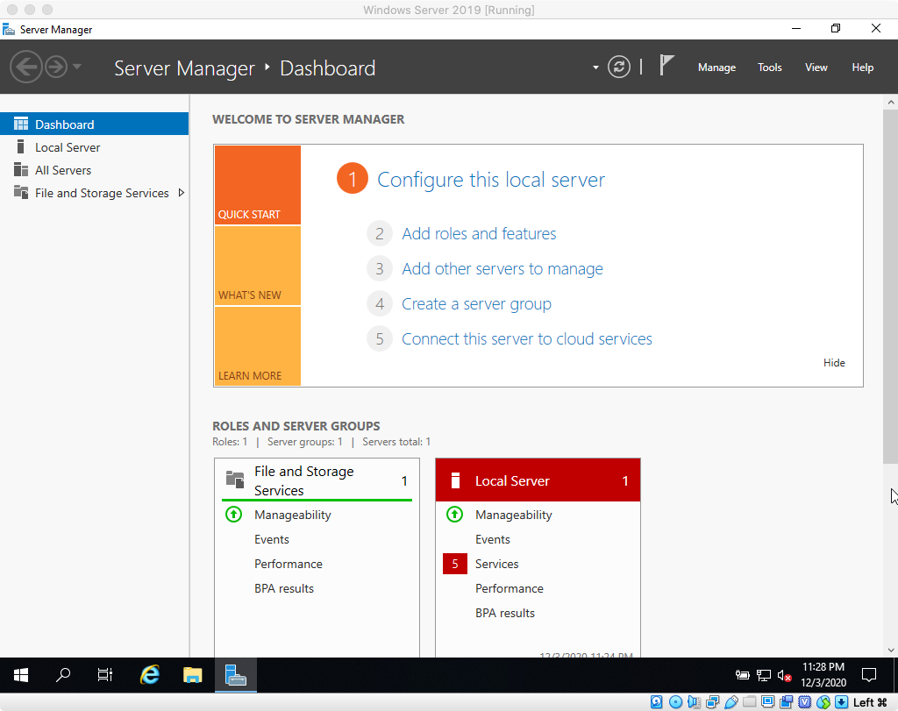Click Add other servers to manage

[x=502, y=268]
